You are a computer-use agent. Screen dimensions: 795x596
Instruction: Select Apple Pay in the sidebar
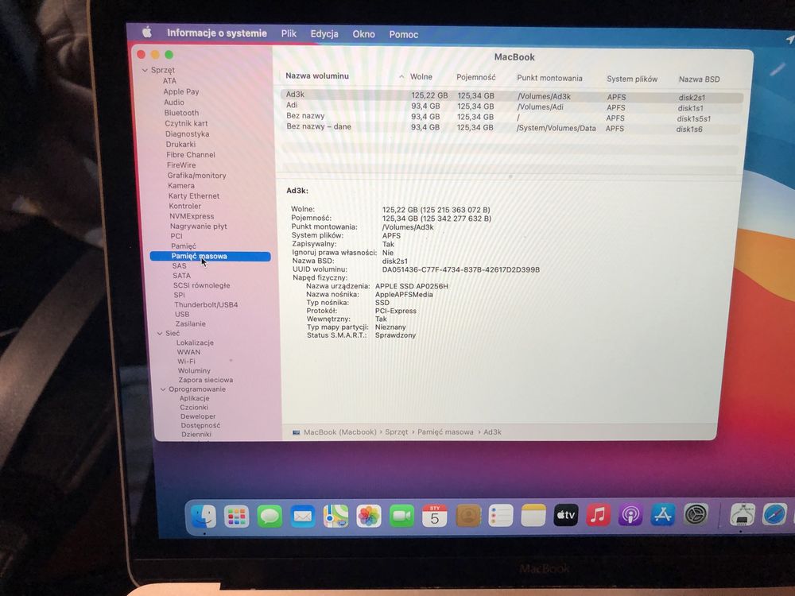pos(181,91)
